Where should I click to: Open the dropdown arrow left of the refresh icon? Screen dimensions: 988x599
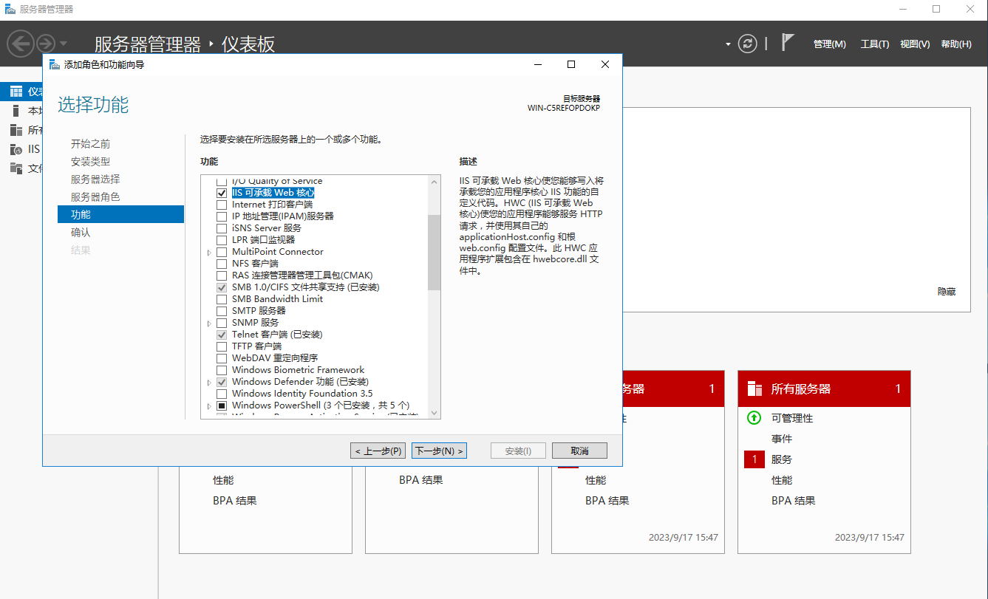coord(729,44)
